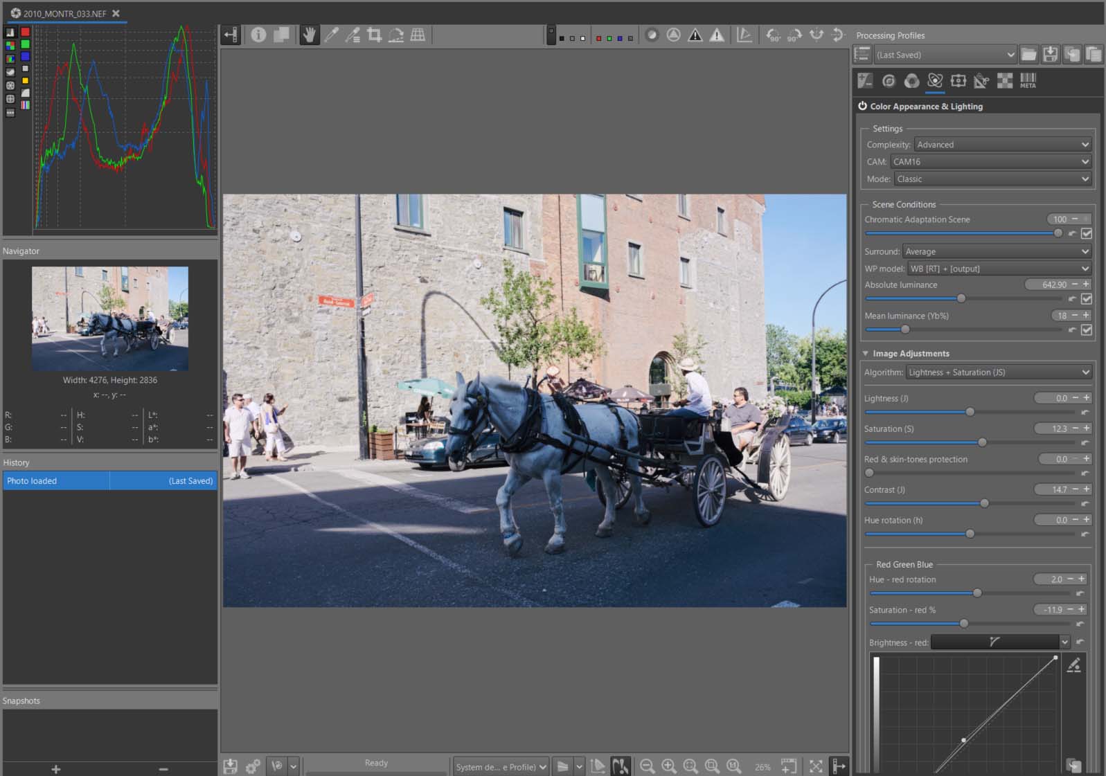Switch to the Exposure tools tab
The image size is (1106, 776).
pyautogui.click(x=865, y=81)
